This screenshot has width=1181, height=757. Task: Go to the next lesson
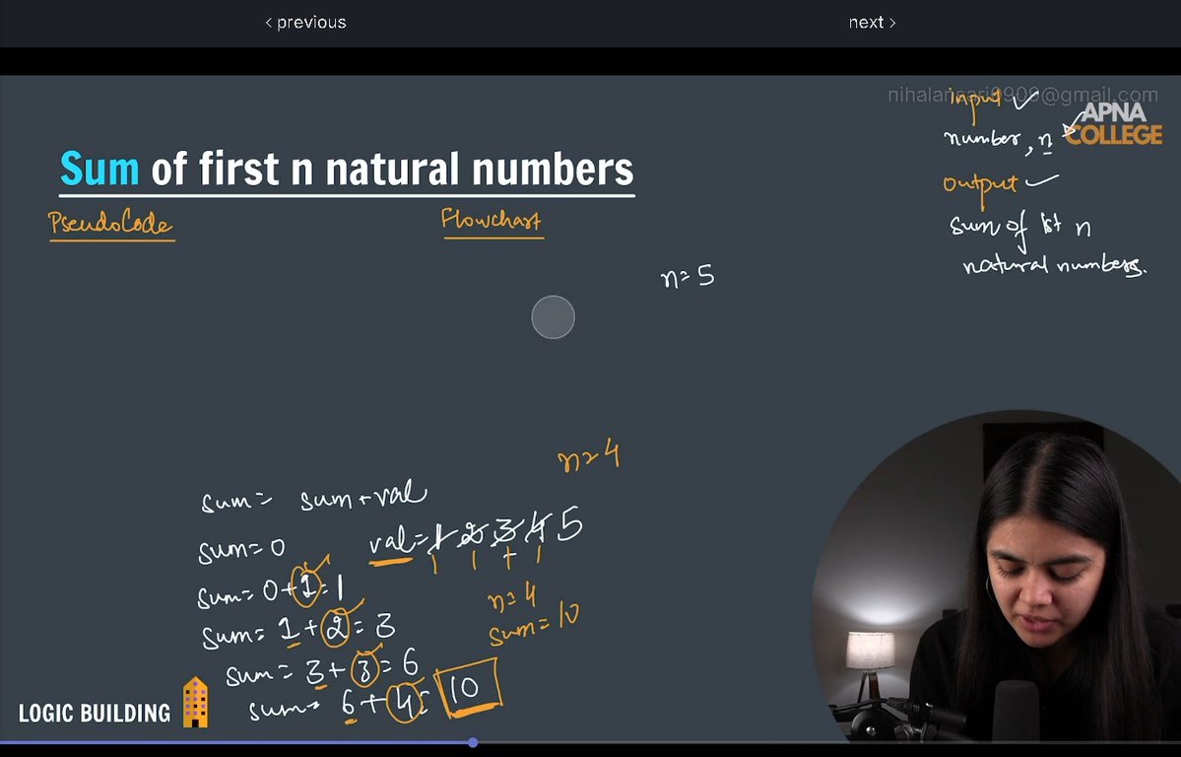(872, 23)
